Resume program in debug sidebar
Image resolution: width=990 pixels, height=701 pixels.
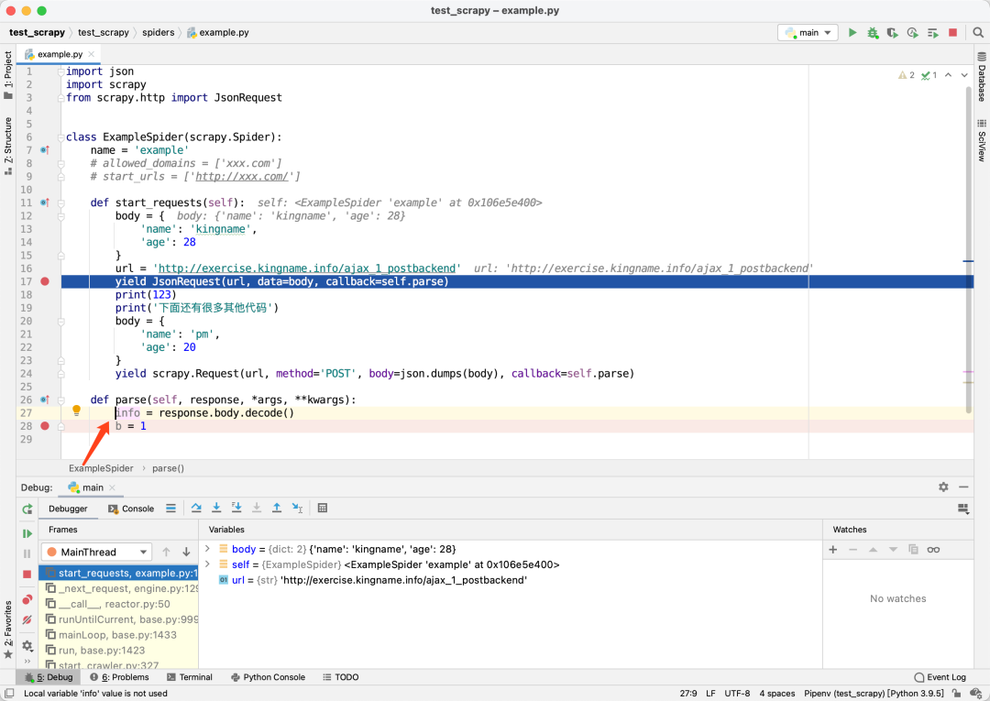tap(27, 534)
